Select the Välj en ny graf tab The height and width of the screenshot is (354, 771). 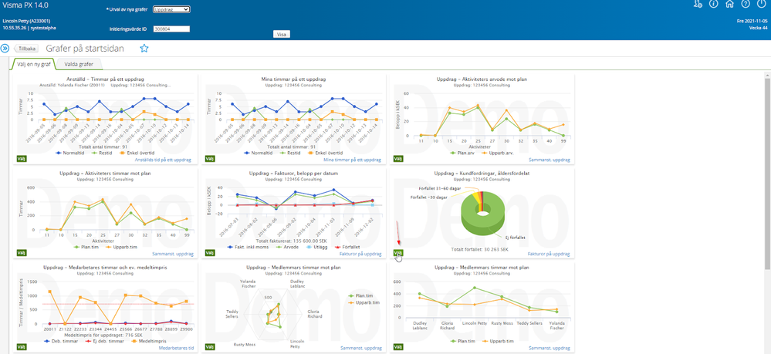(x=32, y=65)
